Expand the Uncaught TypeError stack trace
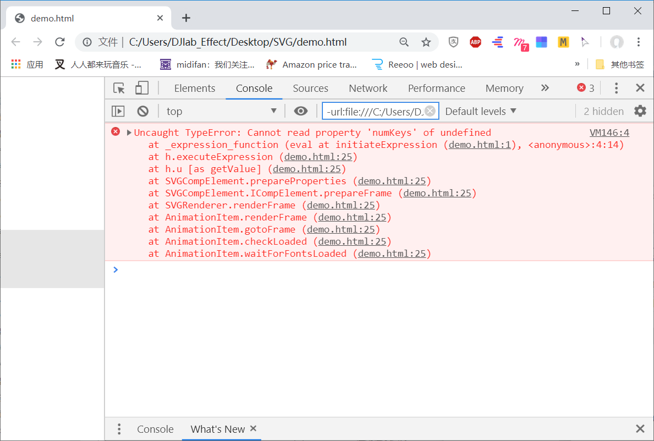Viewport: 654px width, 441px height. coord(129,133)
